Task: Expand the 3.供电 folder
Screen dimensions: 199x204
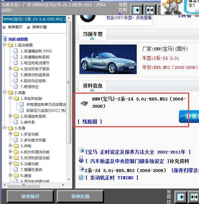Action: (11, 146)
